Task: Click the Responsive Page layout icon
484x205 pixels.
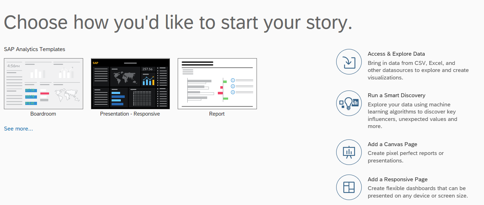Action: coord(349,187)
